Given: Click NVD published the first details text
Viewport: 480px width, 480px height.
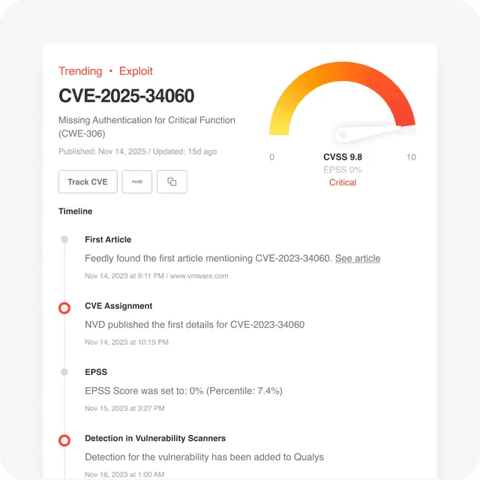Looking at the screenshot, I should pos(195,325).
